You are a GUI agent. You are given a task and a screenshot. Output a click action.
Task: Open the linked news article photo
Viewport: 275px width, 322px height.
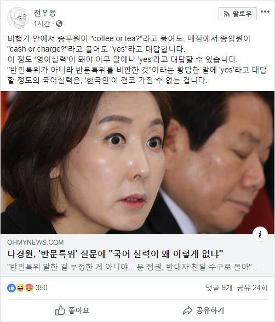[137, 162]
